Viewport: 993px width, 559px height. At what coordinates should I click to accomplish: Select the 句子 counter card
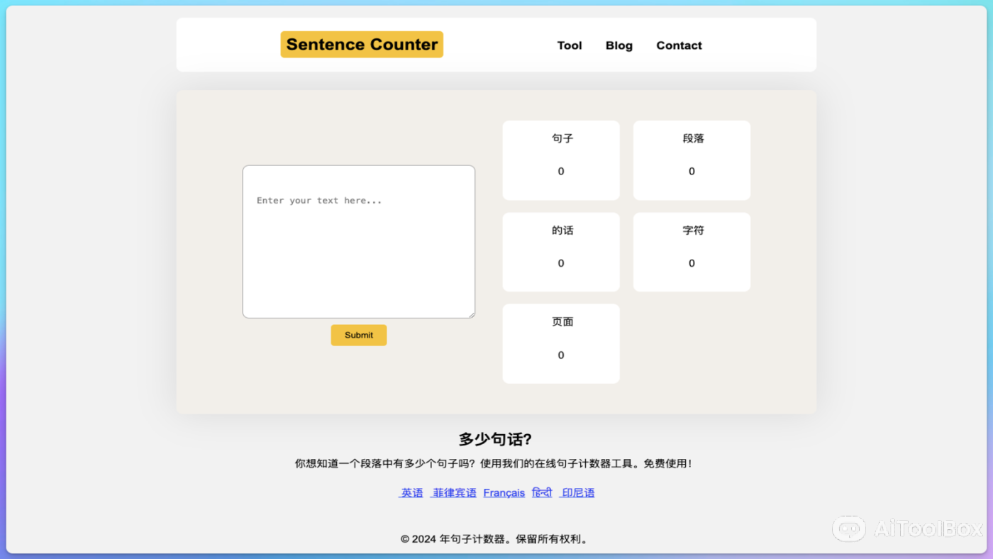[560, 160]
